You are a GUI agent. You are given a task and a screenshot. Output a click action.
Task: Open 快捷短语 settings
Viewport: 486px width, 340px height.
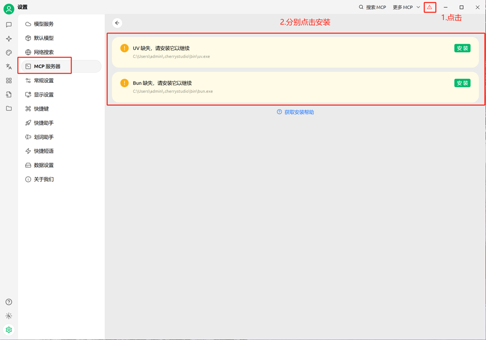61,151
